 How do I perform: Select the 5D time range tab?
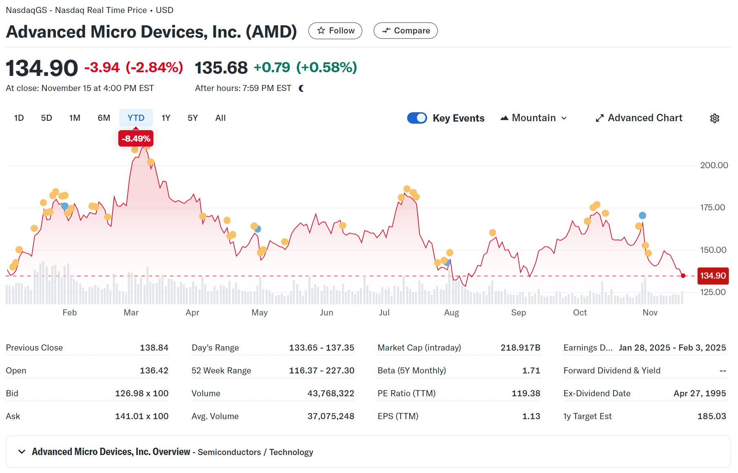coord(47,118)
